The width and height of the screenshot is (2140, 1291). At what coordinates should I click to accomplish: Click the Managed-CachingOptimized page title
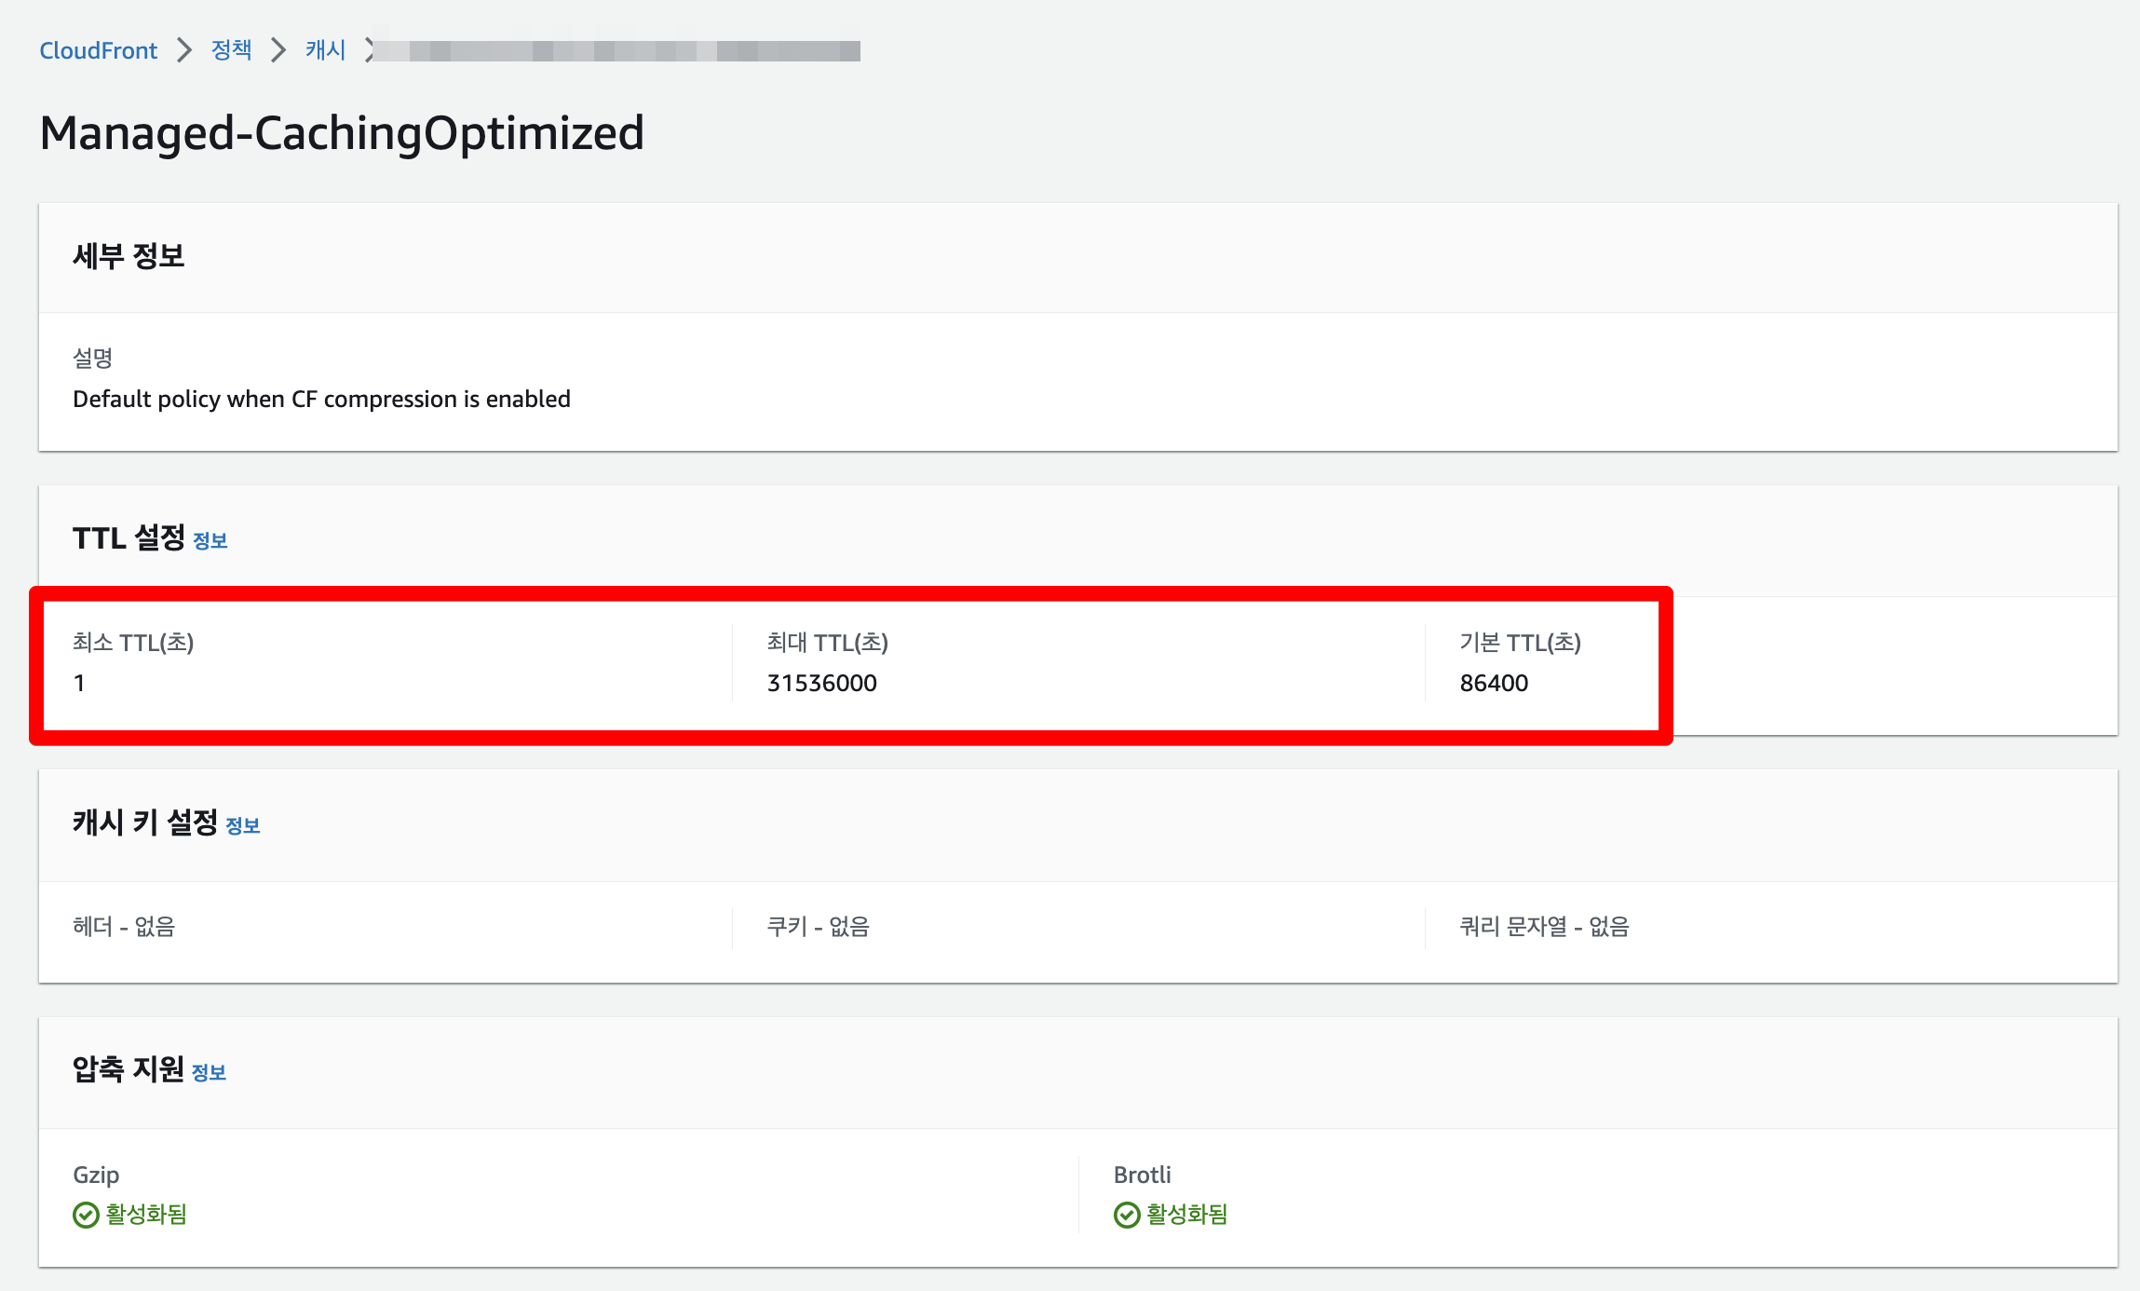[342, 132]
